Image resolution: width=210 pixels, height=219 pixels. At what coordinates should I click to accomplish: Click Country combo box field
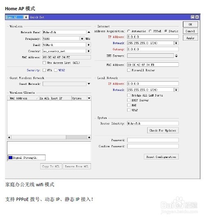tap(64, 51)
